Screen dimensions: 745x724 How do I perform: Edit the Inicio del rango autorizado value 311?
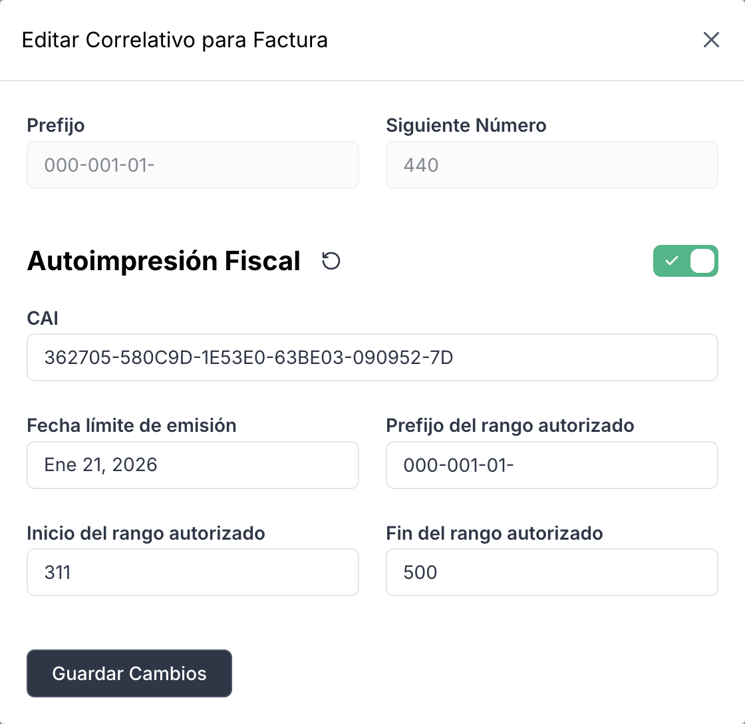[192, 572]
